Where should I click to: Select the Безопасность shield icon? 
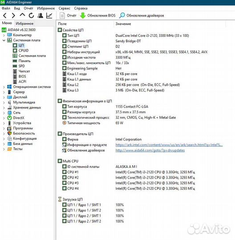tap(9, 133)
